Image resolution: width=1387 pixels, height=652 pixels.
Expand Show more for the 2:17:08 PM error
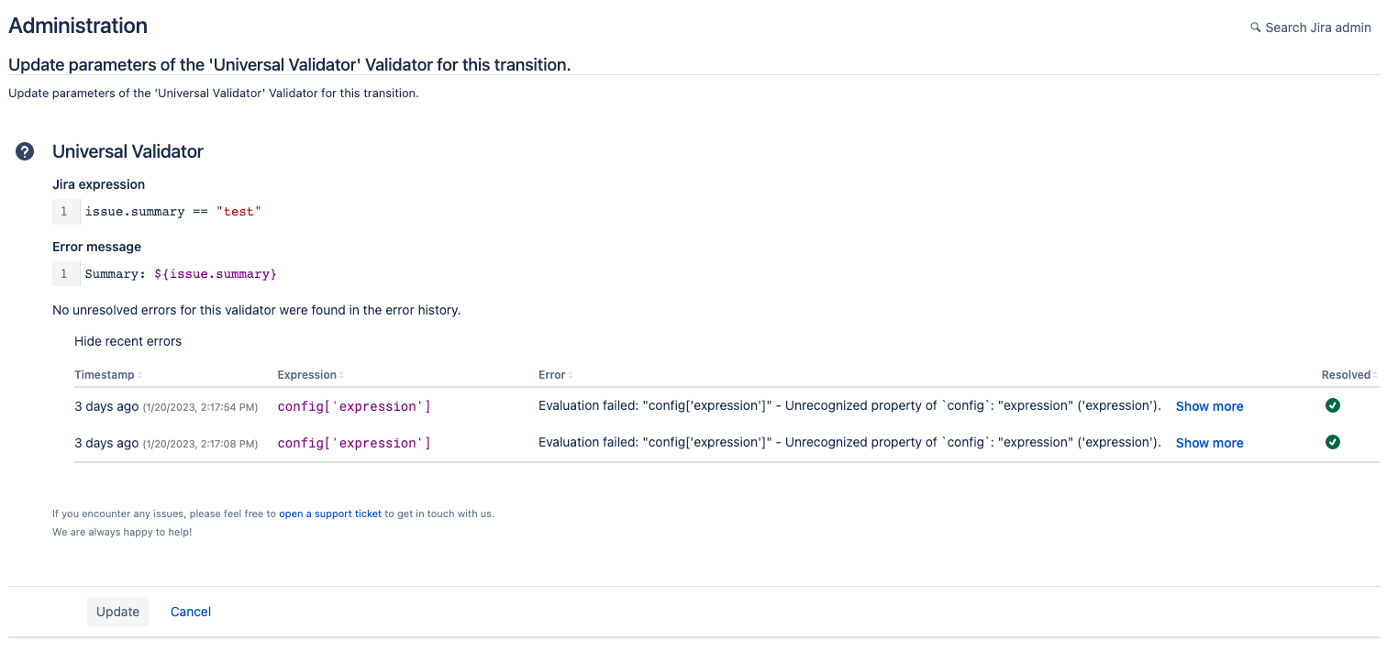[x=1209, y=443]
